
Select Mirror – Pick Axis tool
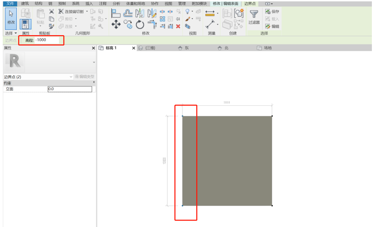coord(140,13)
